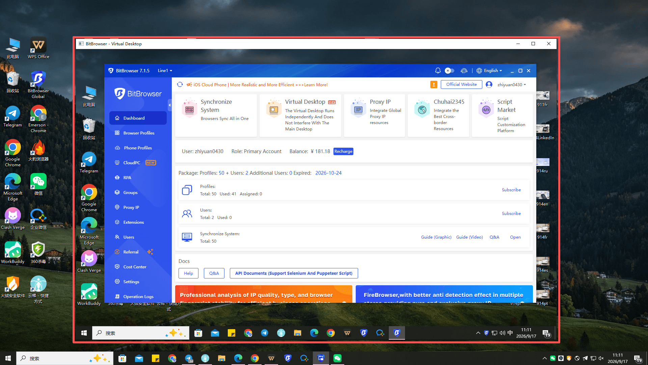The width and height of the screenshot is (648, 365).
Task: Click the host Windows Start button
Action: (x=8, y=358)
